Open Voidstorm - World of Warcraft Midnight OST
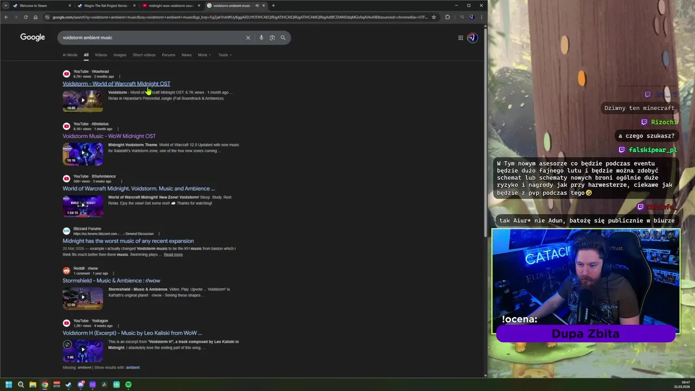The width and height of the screenshot is (695, 391). (116, 84)
